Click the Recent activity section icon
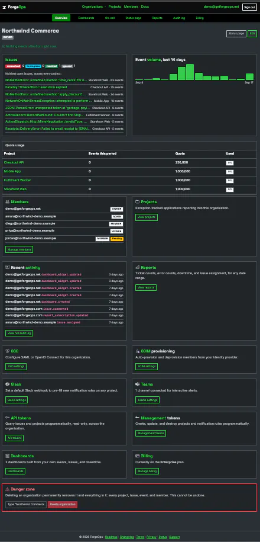 click(x=7, y=267)
